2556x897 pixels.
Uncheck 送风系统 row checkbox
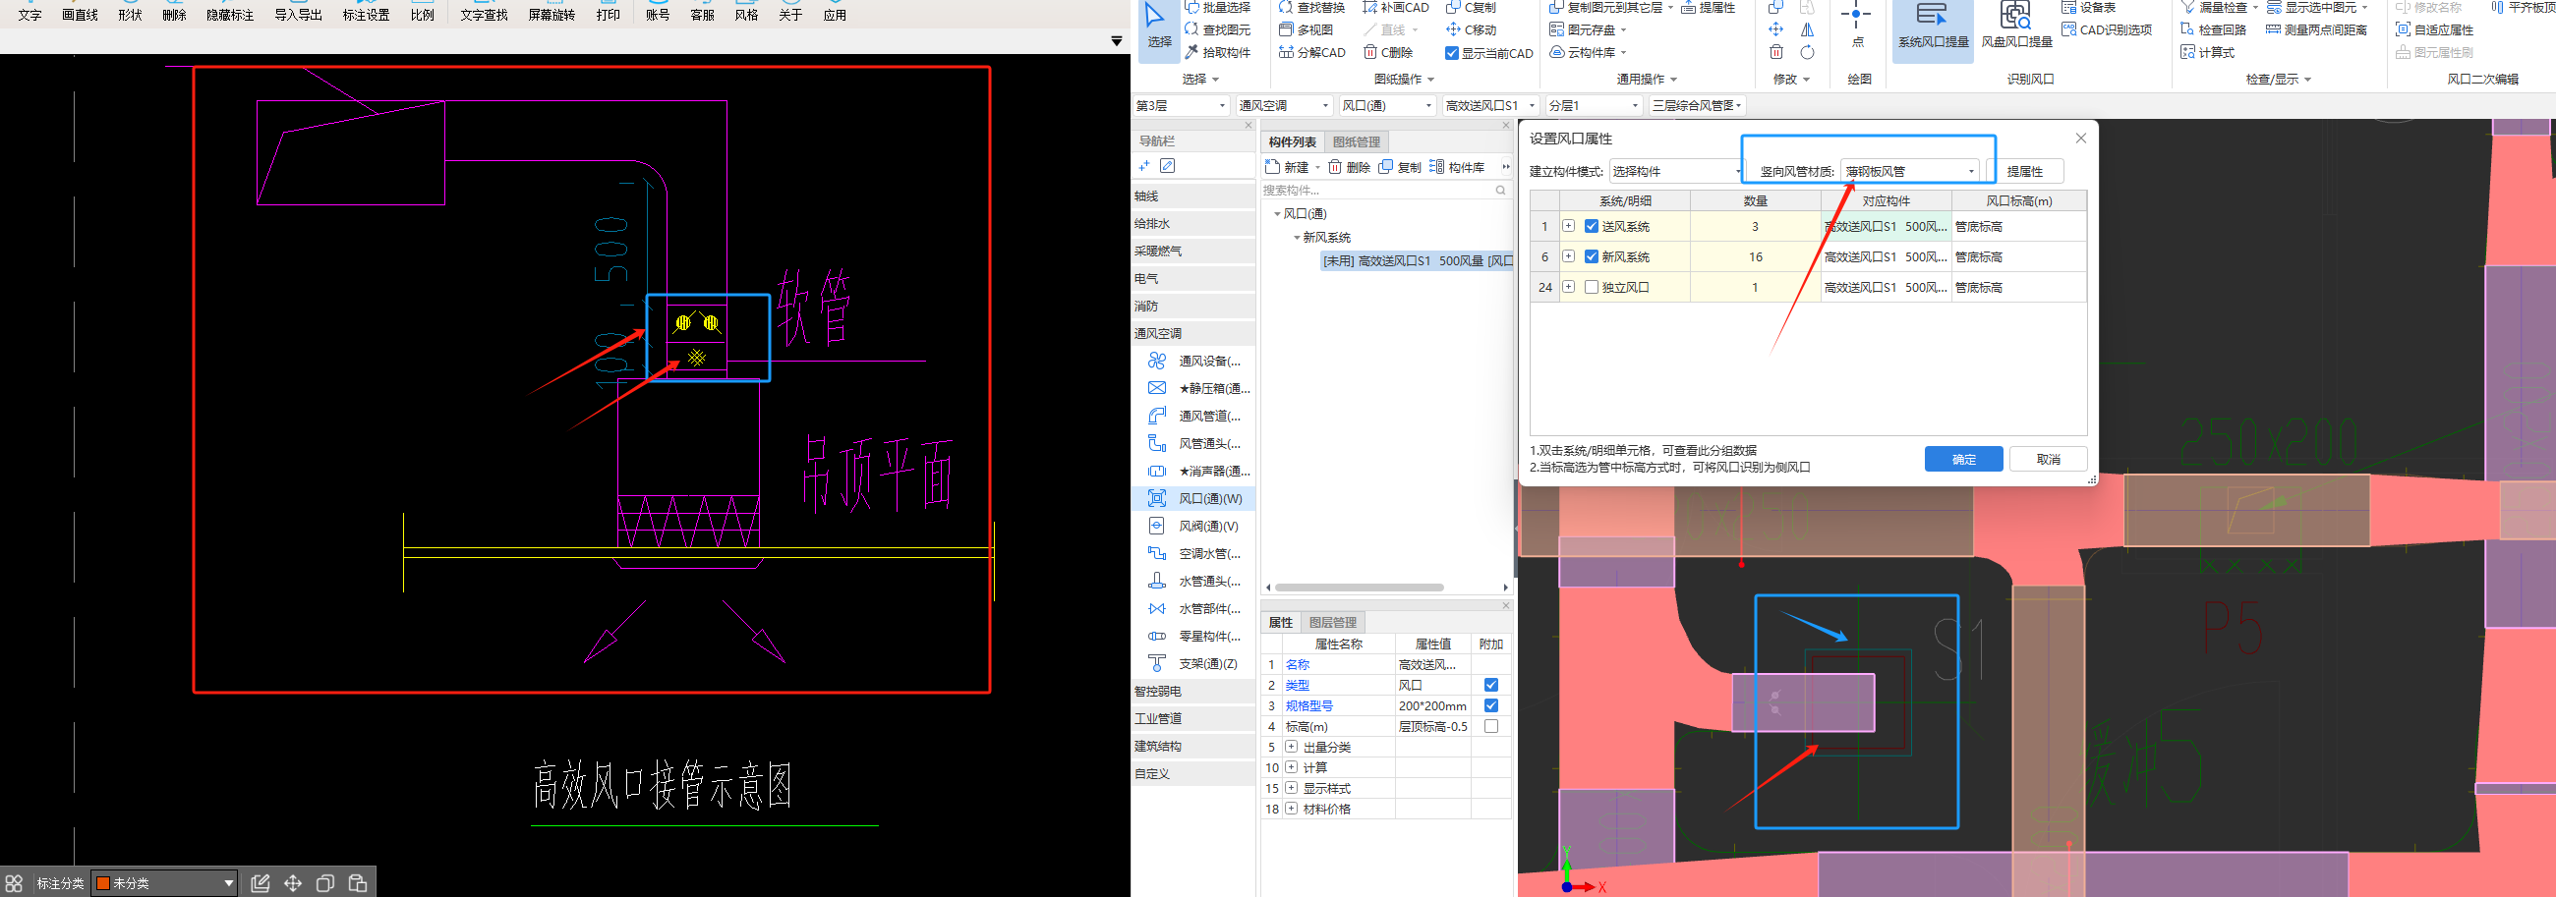pyautogui.click(x=1592, y=227)
